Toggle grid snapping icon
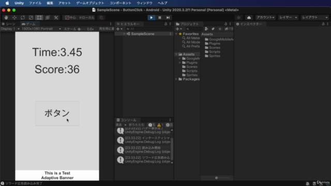 click(x=101, y=18)
